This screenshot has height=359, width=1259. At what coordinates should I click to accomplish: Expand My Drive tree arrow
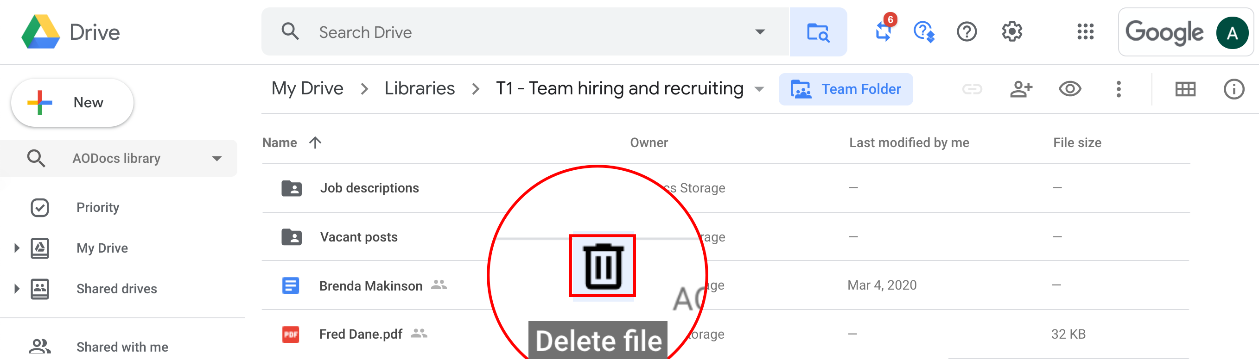pyautogui.click(x=17, y=248)
